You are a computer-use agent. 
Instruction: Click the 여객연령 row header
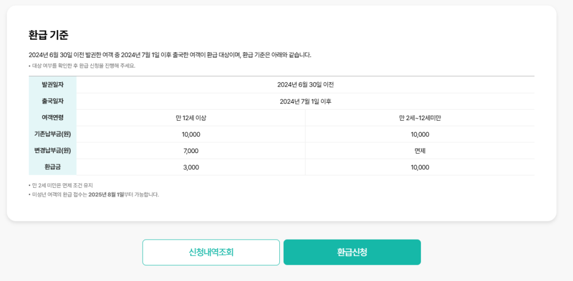tap(53, 117)
